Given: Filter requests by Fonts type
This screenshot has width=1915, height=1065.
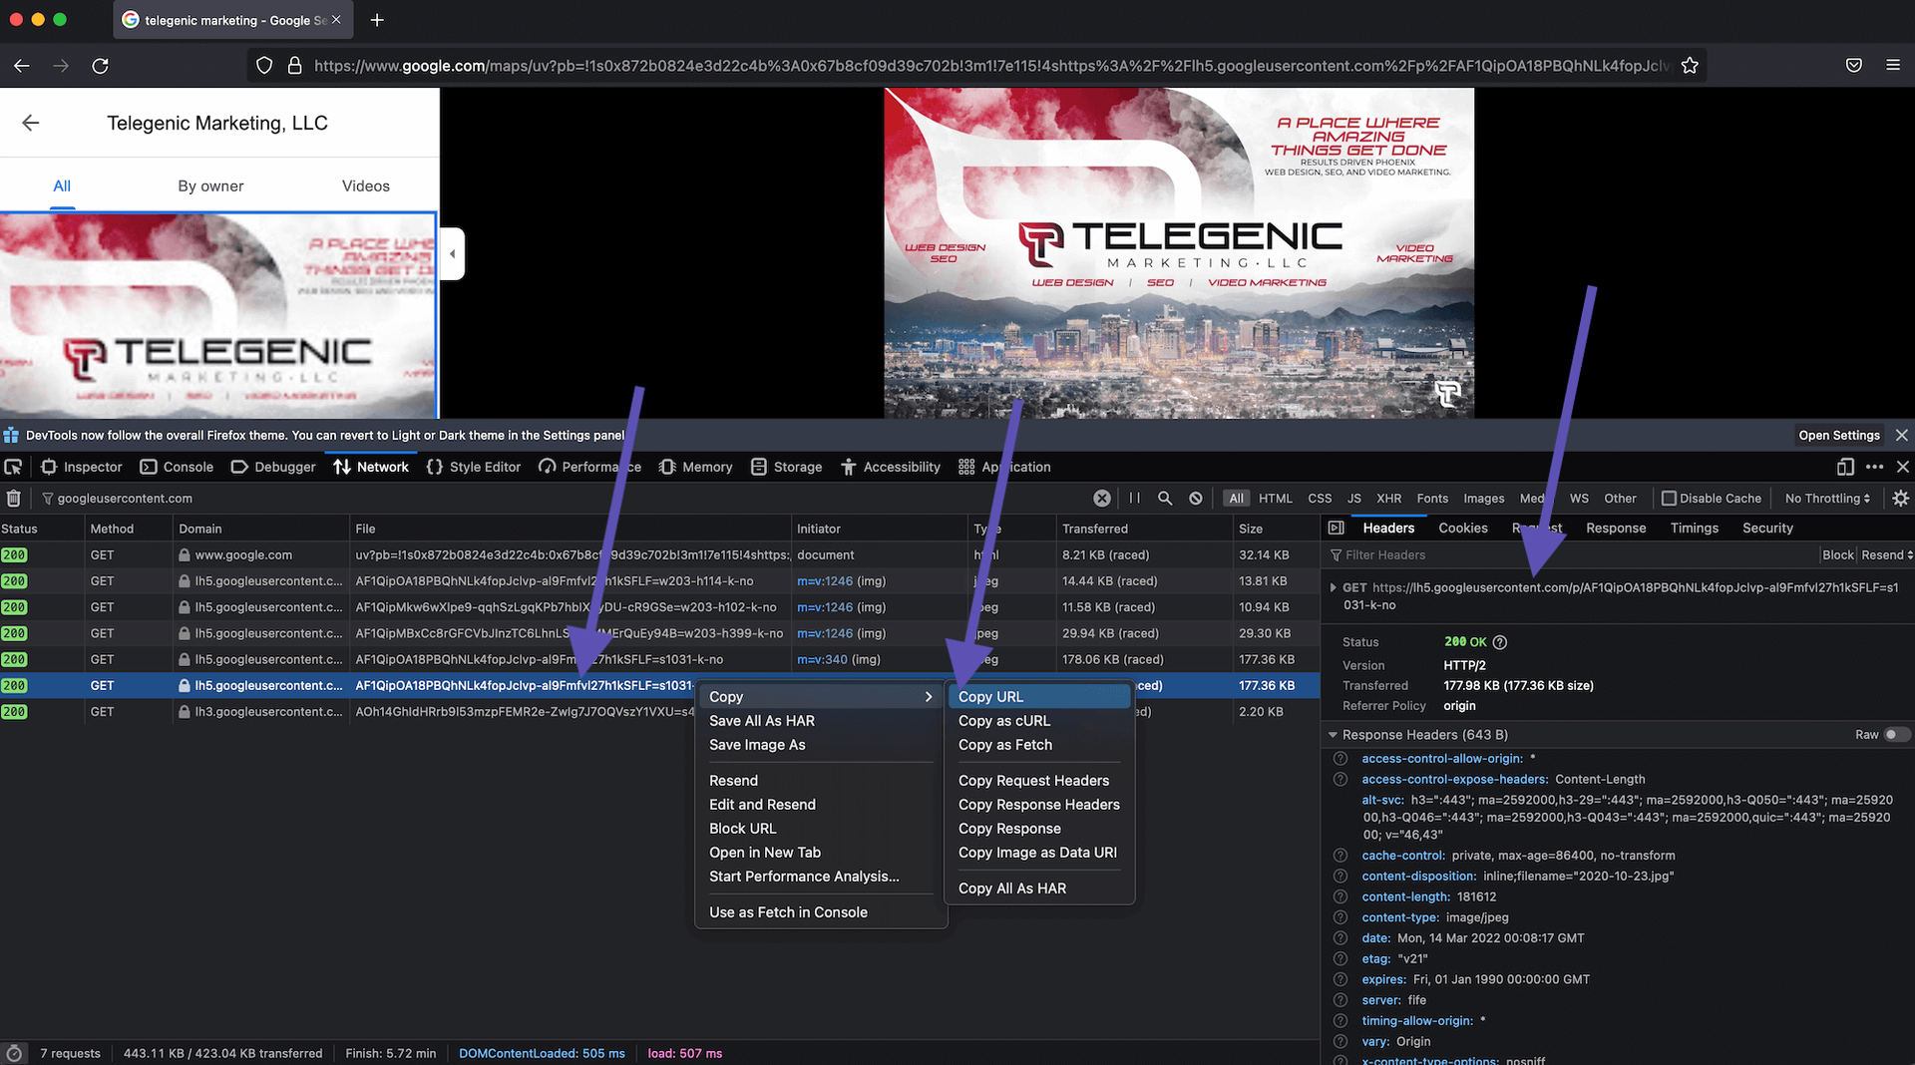Looking at the screenshot, I should (x=1432, y=499).
